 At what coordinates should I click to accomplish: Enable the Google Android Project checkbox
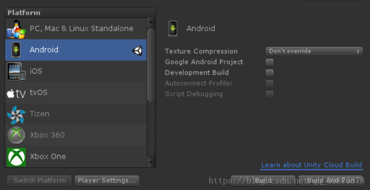pos(270,62)
